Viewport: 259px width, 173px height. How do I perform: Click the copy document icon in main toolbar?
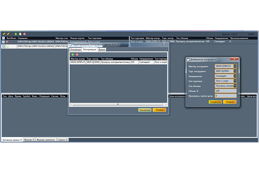click(20, 34)
